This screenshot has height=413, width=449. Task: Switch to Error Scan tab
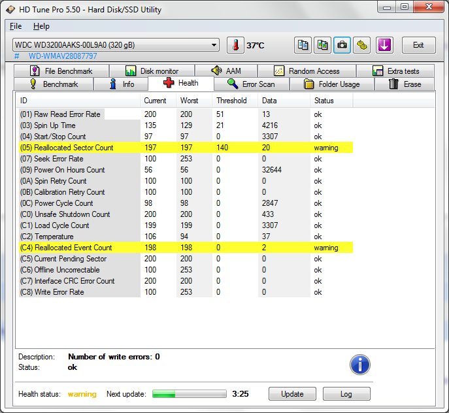pyautogui.click(x=252, y=84)
